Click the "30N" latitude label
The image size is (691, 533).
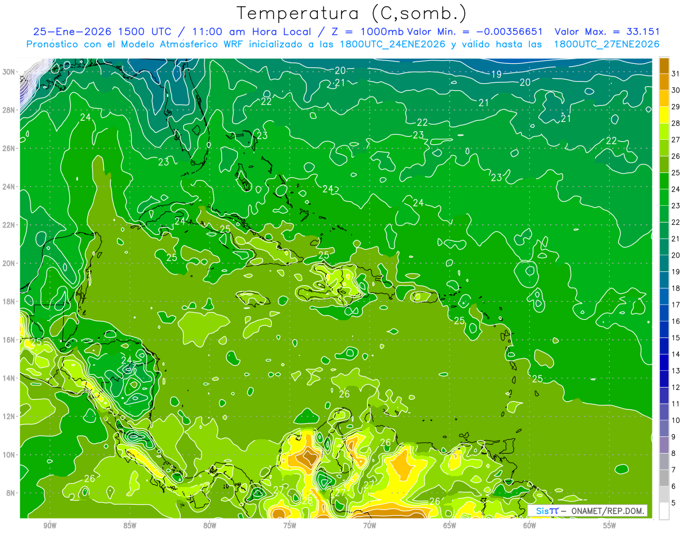pos(9,72)
